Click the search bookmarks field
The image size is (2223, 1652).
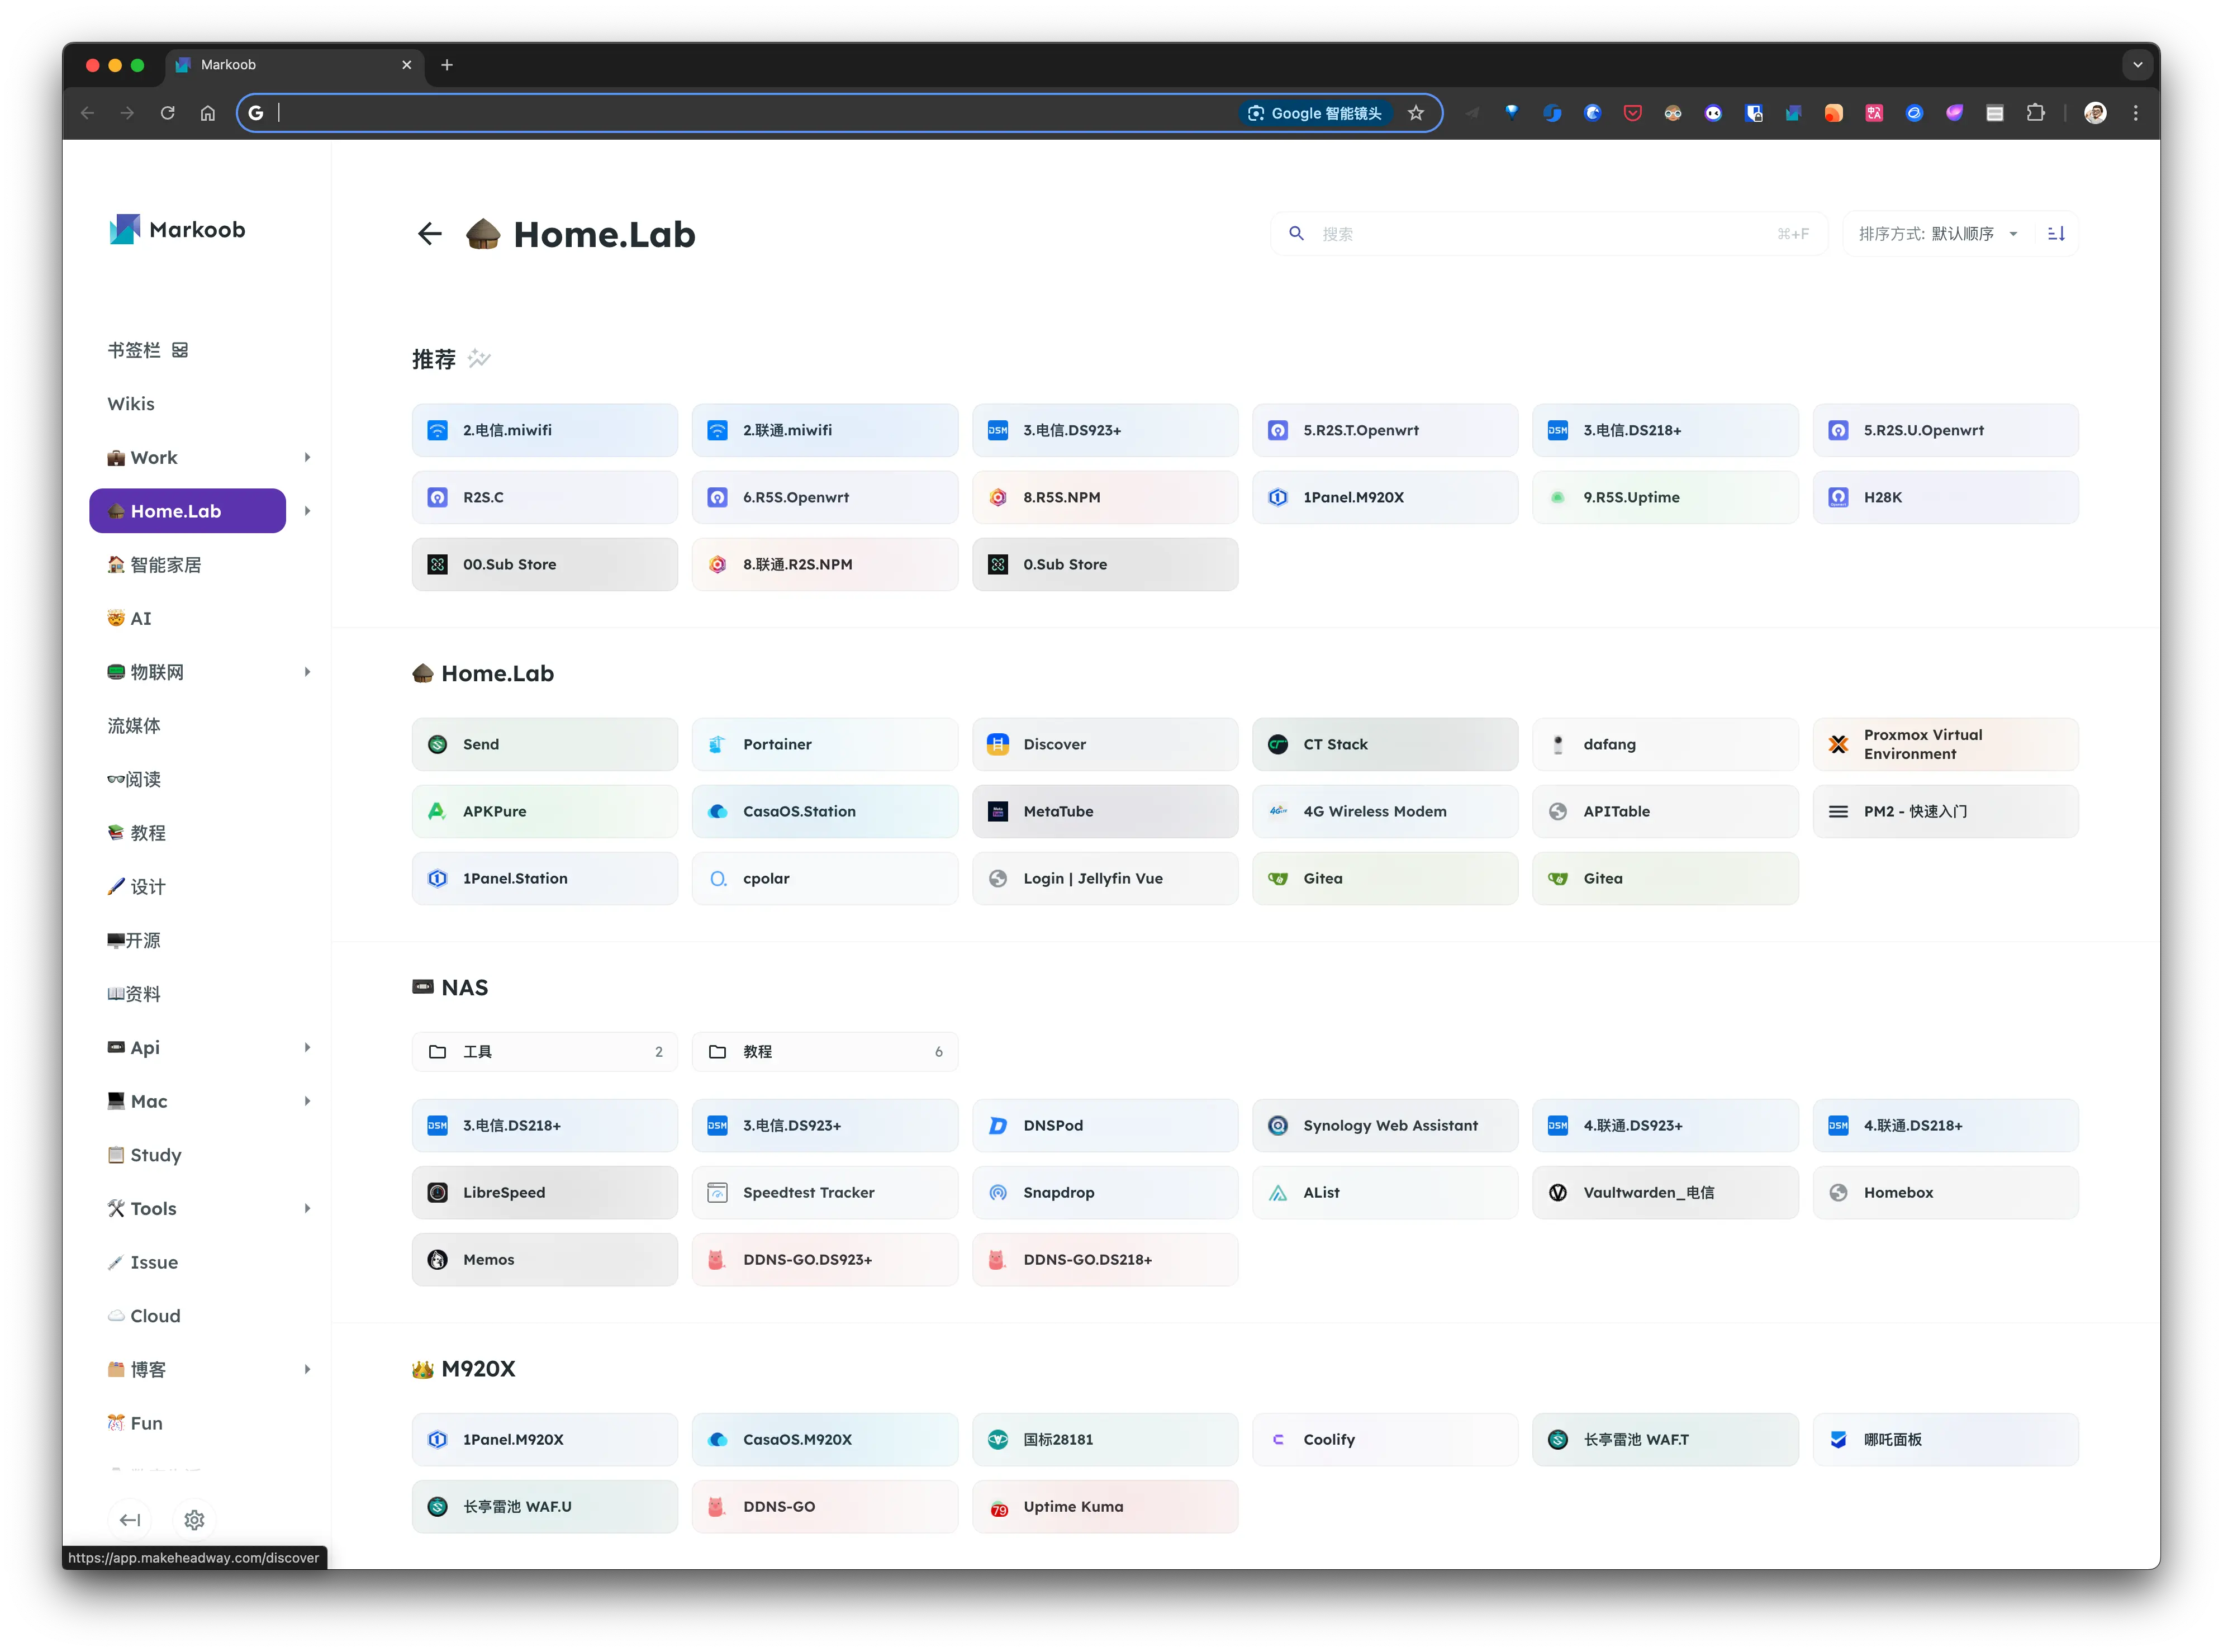tap(1545, 234)
